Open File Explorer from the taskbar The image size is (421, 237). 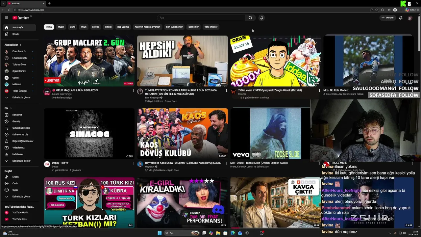coord(218,233)
